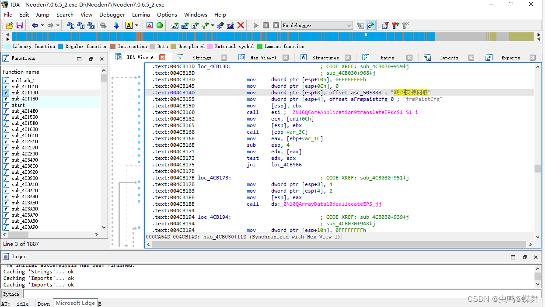
Task: Select function sub_403490 in list
Action: click(x=51, y=160)
